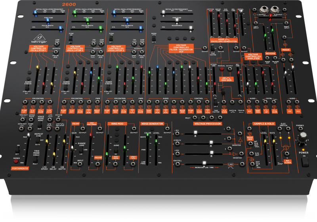Flip the filter MODE 4012/4072 switch
317x222 pixels.
[154, 38]
